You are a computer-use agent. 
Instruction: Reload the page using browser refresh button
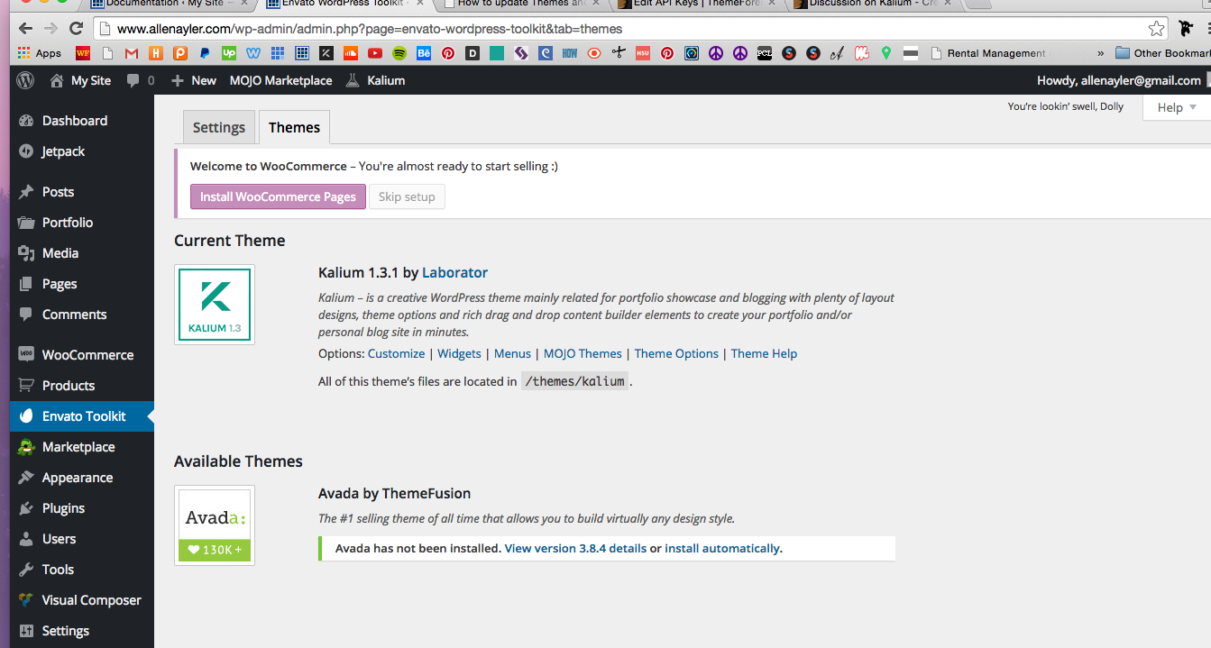click(76, 29)
